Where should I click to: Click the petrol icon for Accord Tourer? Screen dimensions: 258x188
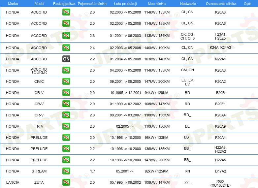click(x=66, y=70)
